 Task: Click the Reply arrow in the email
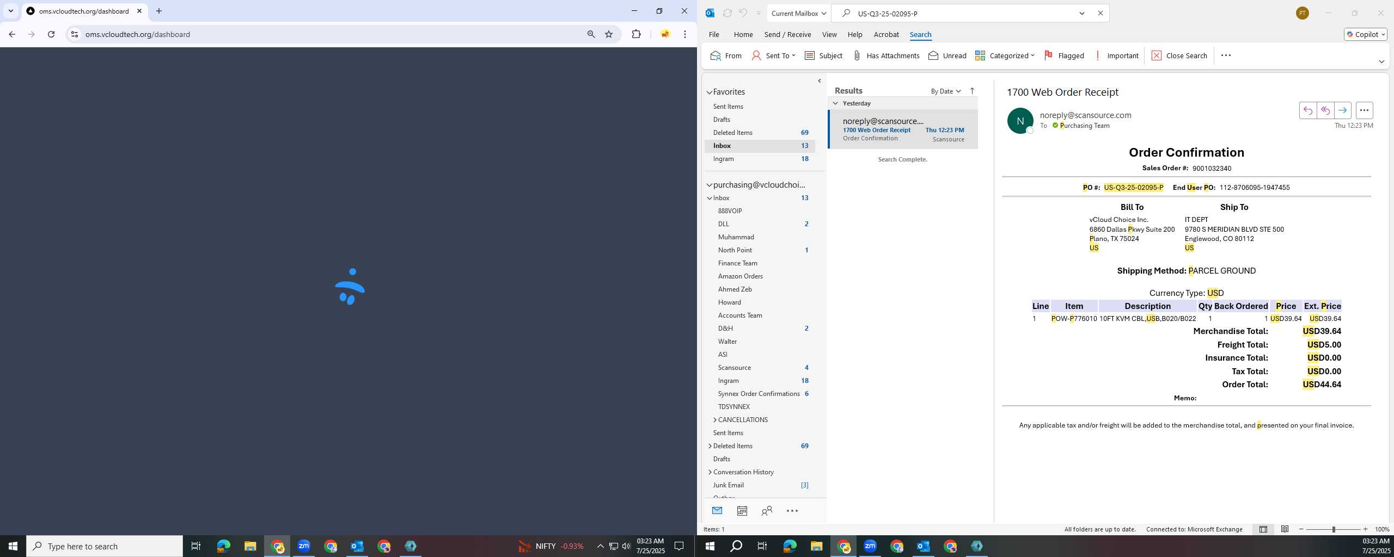tap(1307, 110)
